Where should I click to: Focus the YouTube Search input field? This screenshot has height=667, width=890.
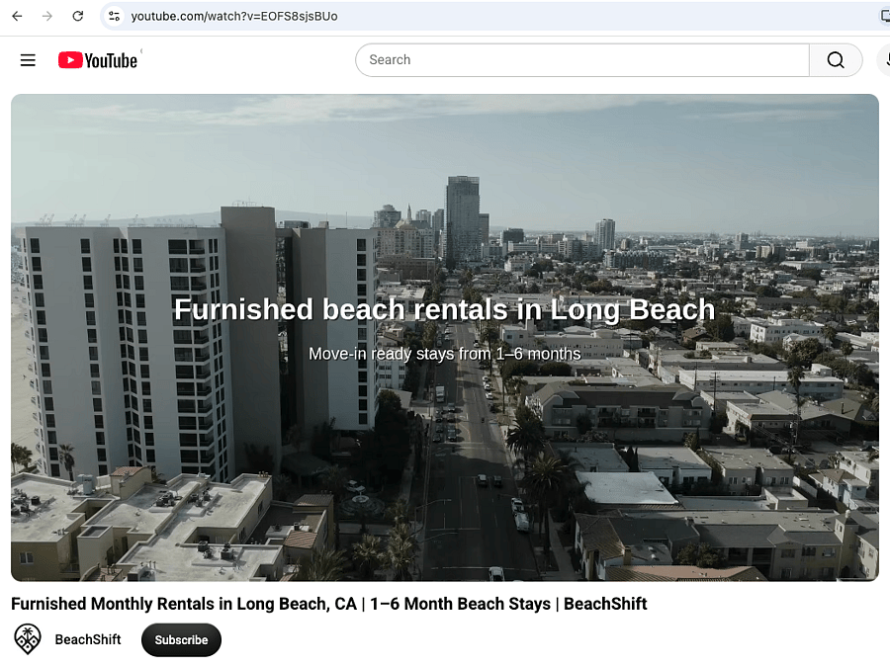tap(582, 59)
